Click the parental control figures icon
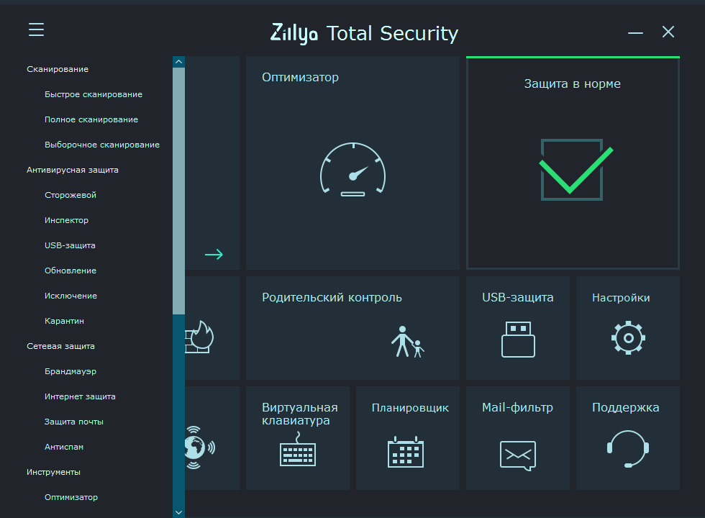The width and height of the screenshot is (705, 518). 407,342
